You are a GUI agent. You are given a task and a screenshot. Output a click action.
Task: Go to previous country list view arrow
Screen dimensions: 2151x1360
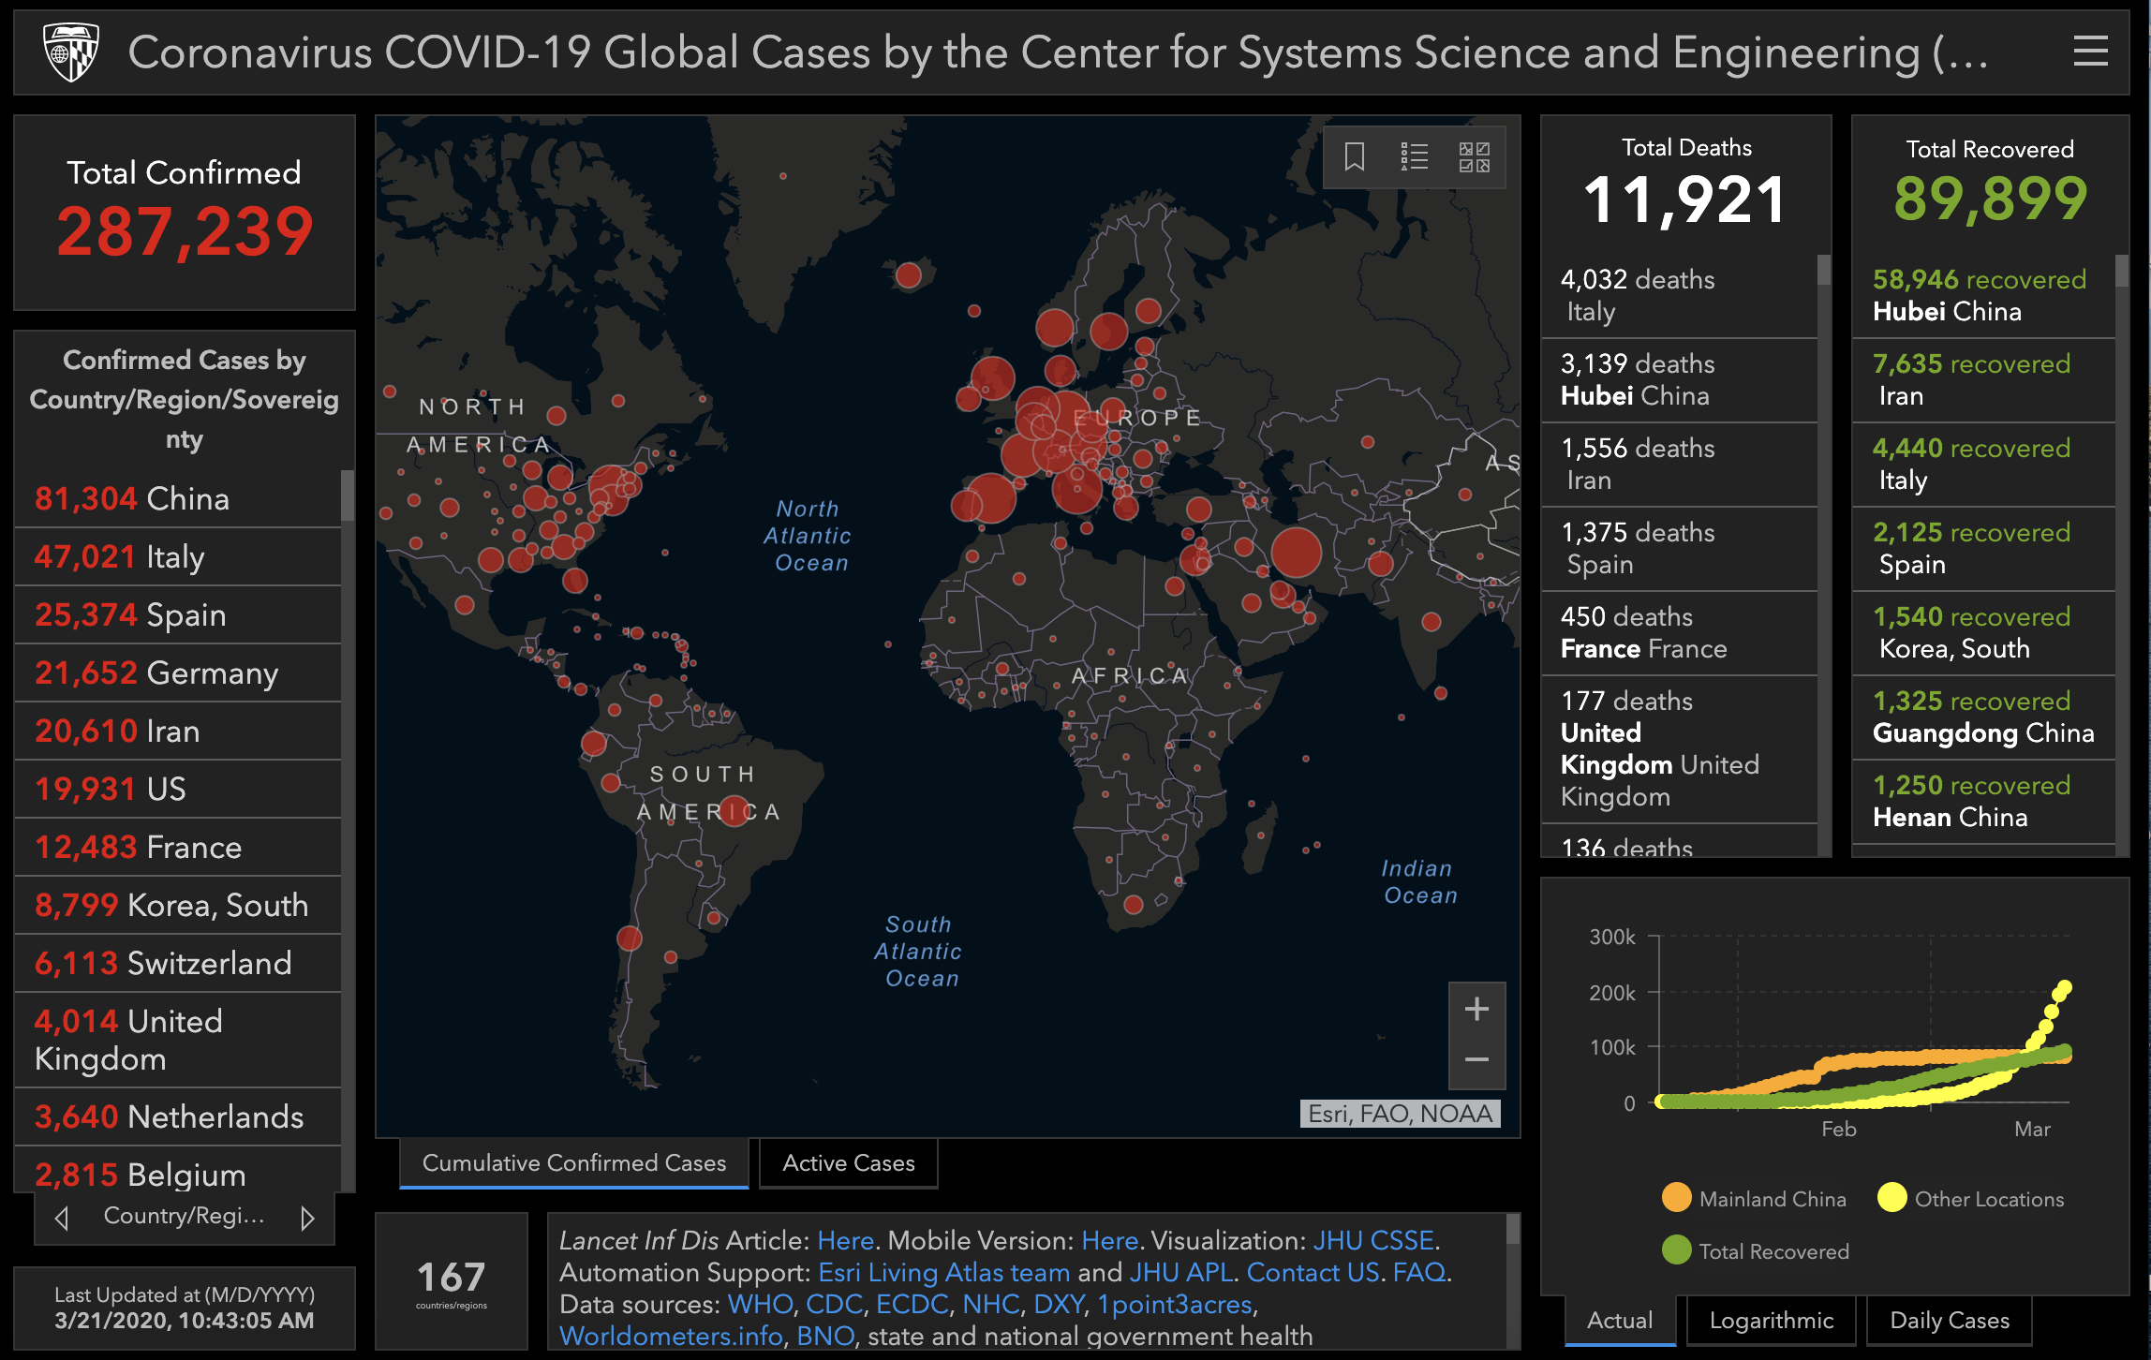[x=62, y=1218]
